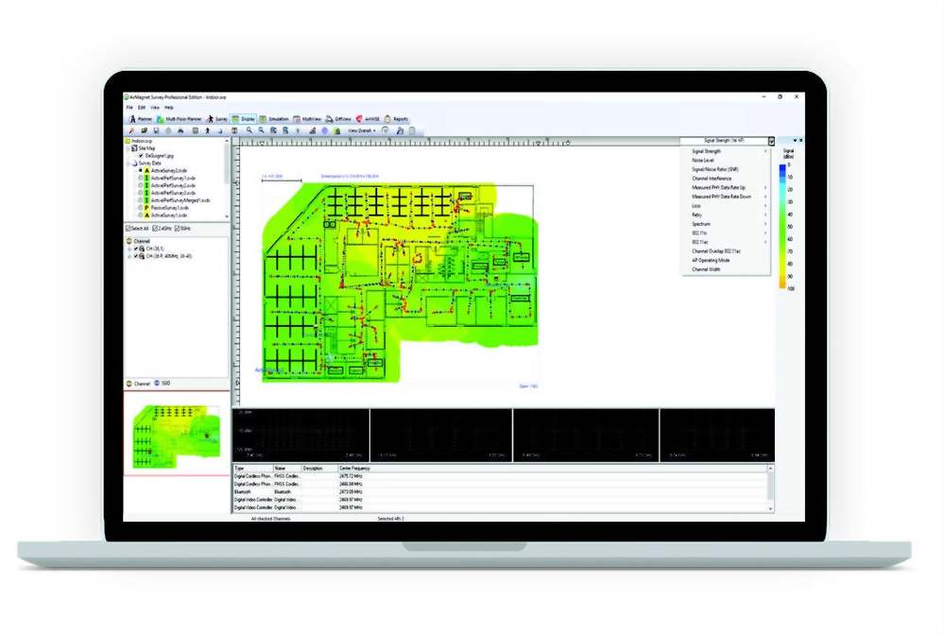Open the Signal Strength heatmap type dropdown
The height and width of the screenshot is (635, 944).
[771, 141]
